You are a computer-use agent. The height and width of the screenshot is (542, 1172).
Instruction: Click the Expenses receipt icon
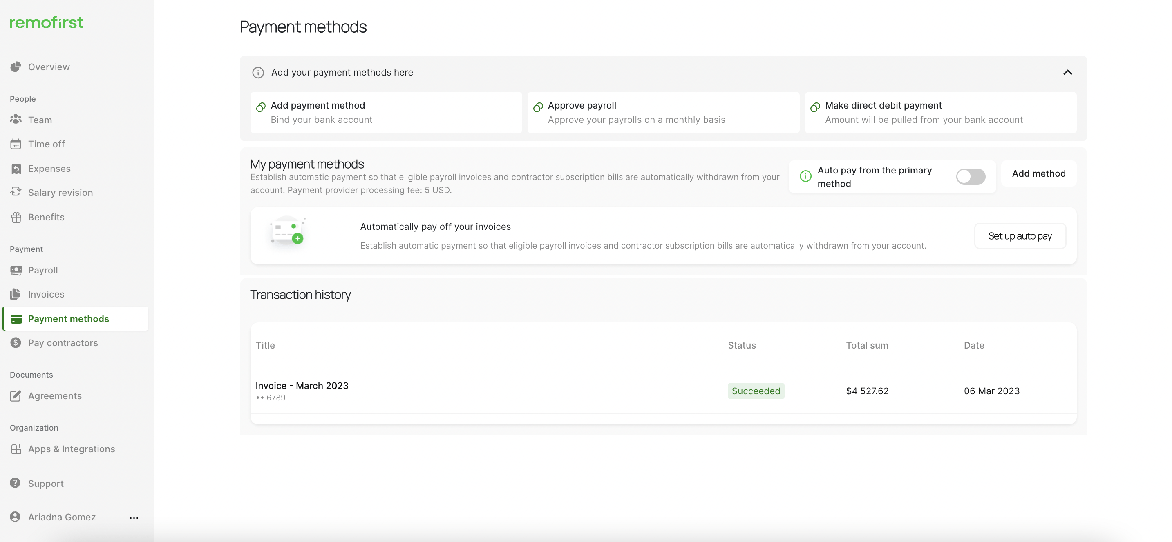tap(16, 169)
